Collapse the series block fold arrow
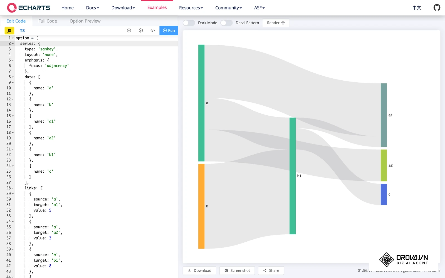 (x=13, y=44)
